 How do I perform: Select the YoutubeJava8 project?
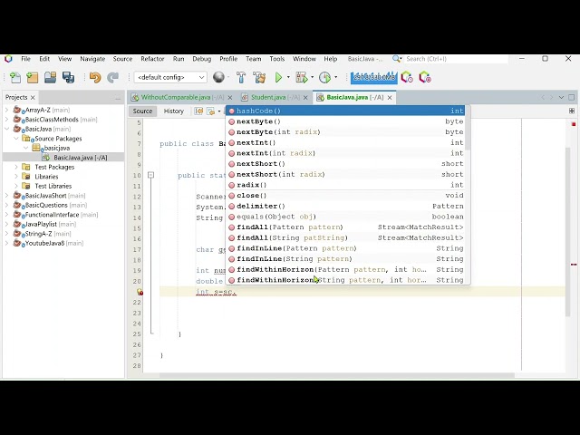pyautogui.click(x=54, y=243)
